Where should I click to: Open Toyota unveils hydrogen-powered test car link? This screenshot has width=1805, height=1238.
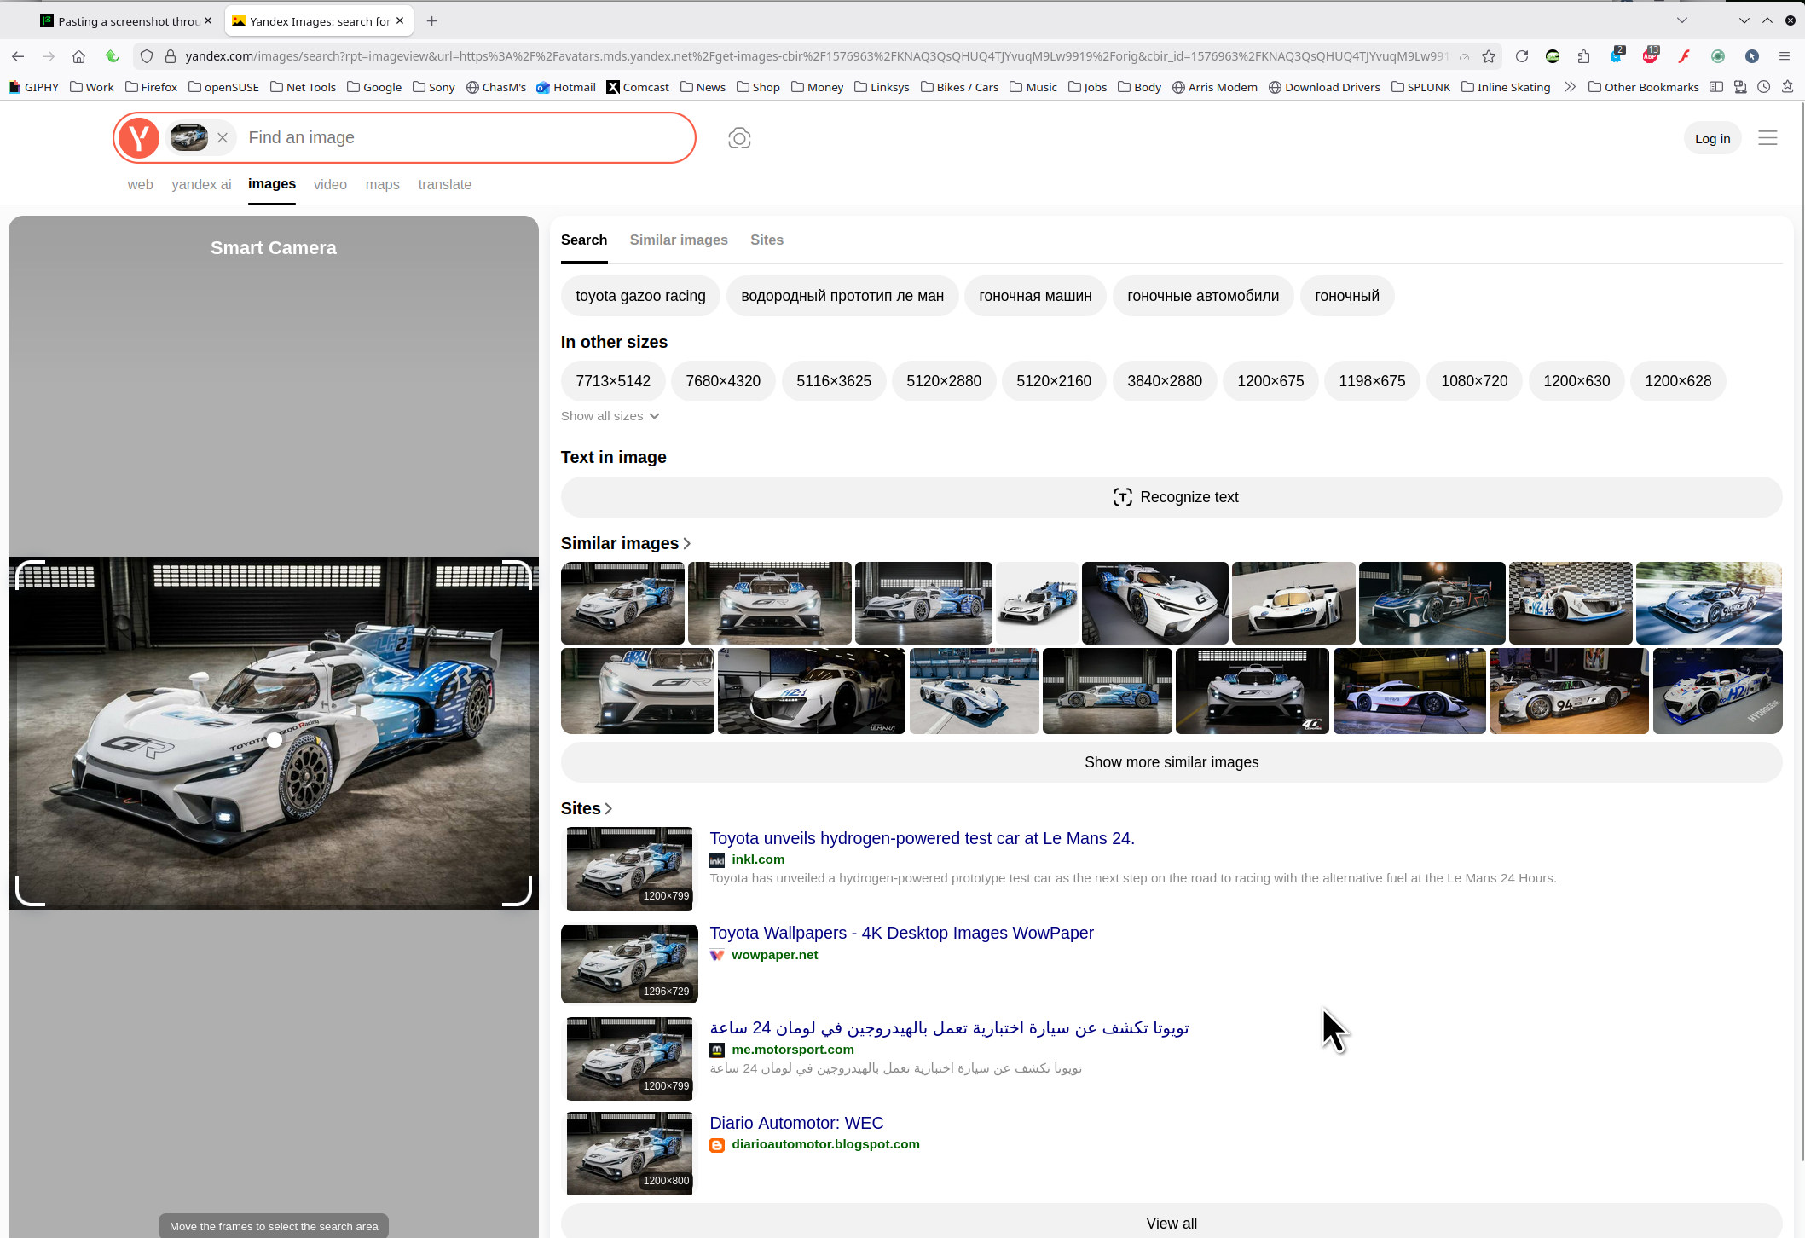point(921,839)
